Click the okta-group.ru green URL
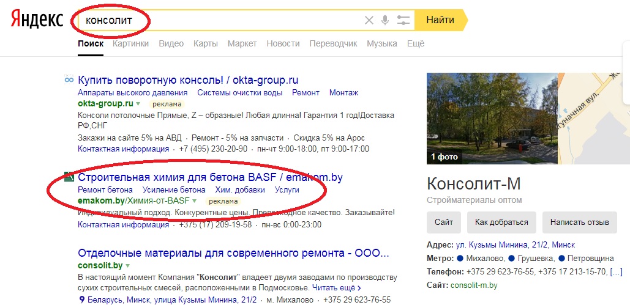 [105, 103]
